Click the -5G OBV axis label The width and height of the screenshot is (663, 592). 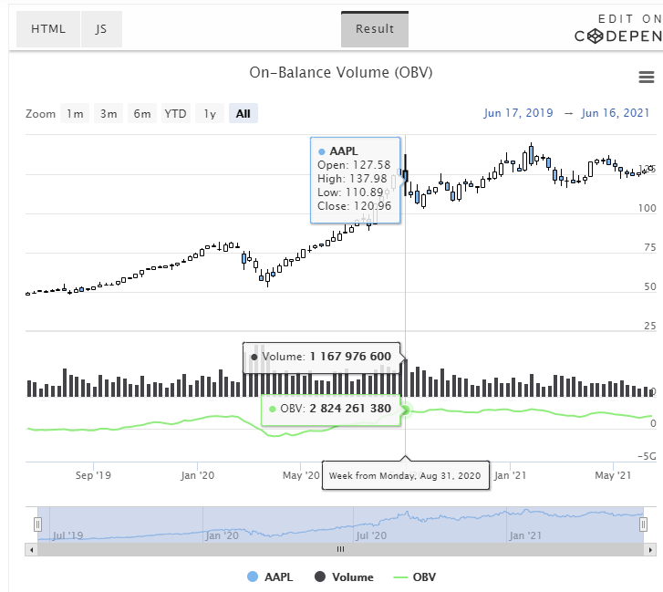coord(647,456)
